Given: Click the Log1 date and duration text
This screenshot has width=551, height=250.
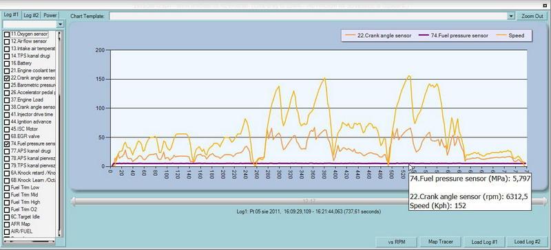Looking at the screenshot, I should 309,212.
